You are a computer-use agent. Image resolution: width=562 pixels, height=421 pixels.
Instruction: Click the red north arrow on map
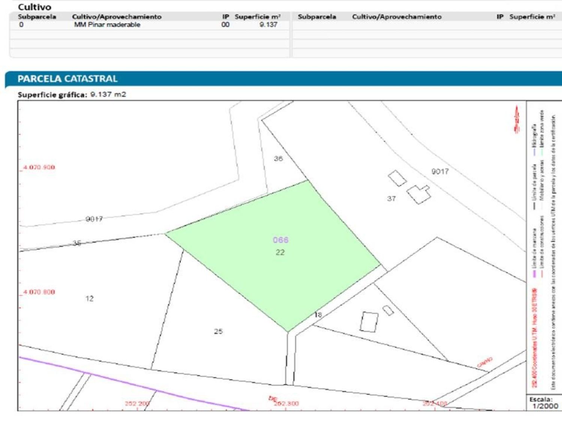[x=517, y=119]
